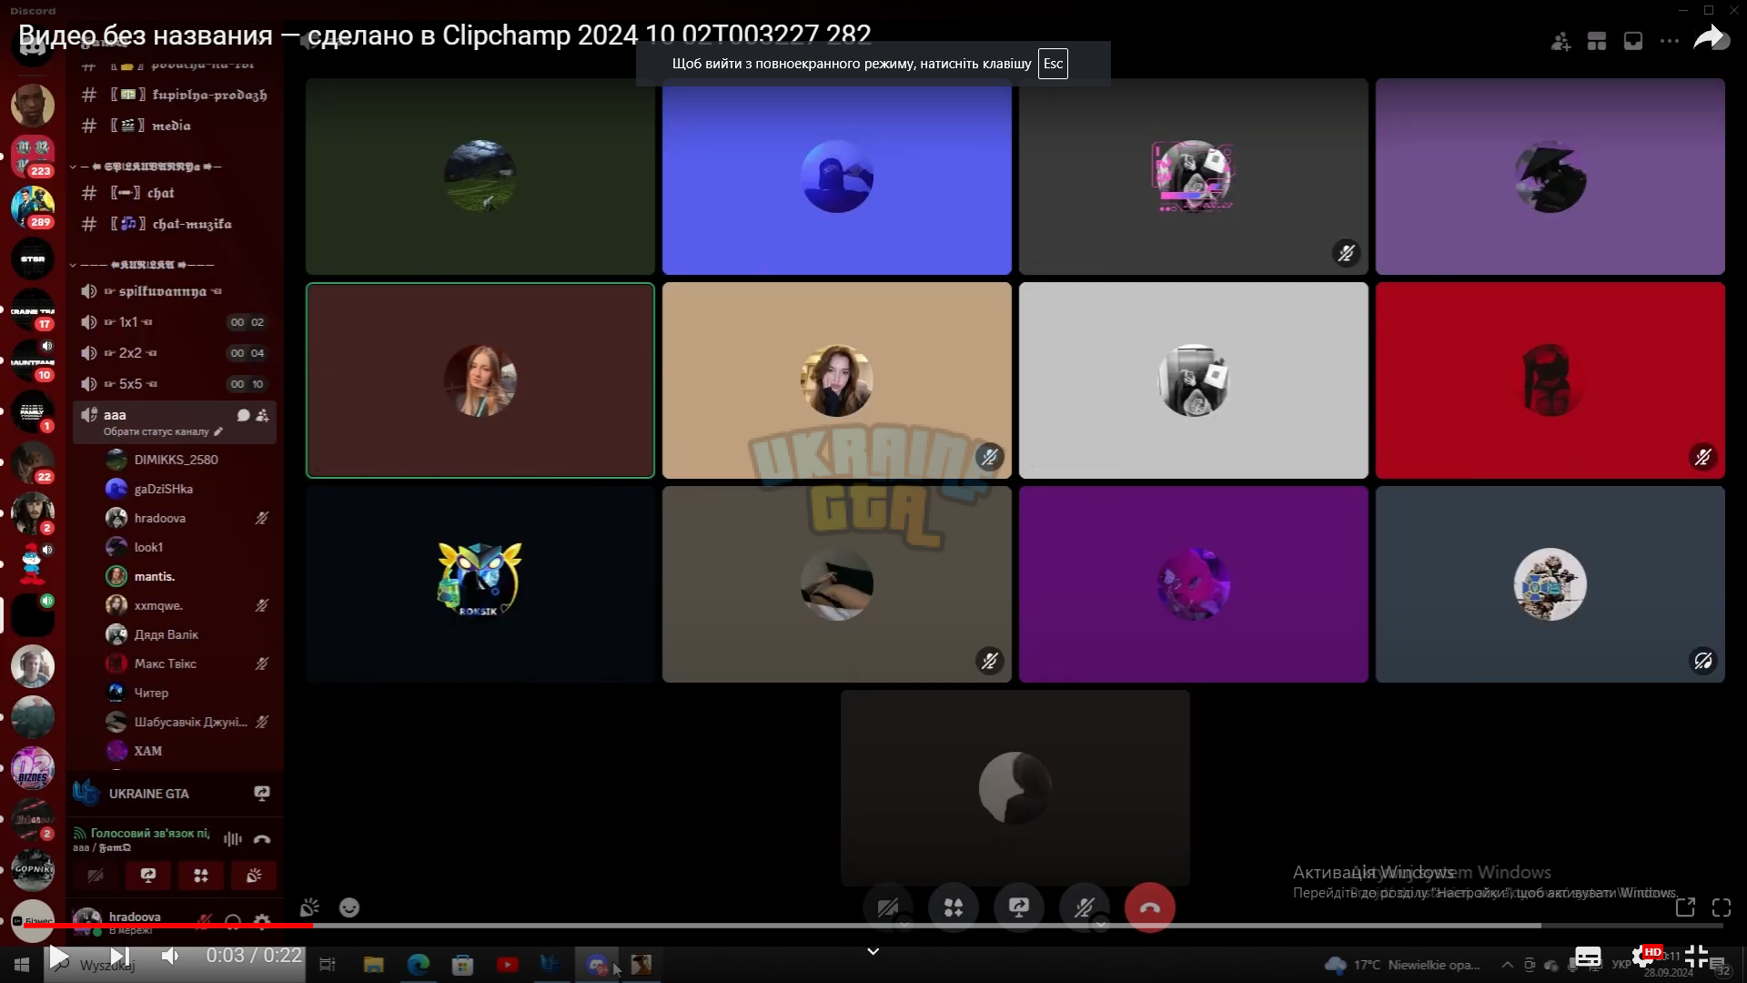The width and height of the screenshot is (1747, 983).
Task: Turn on camera in the sidebar voice panel
Action: [96, 876]
